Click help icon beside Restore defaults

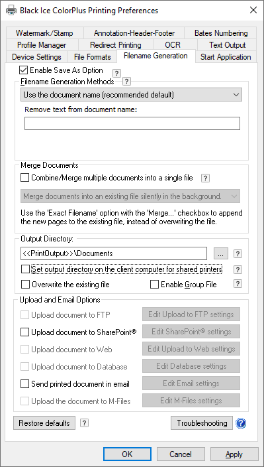pyautogui.click(x=84, y=423)
